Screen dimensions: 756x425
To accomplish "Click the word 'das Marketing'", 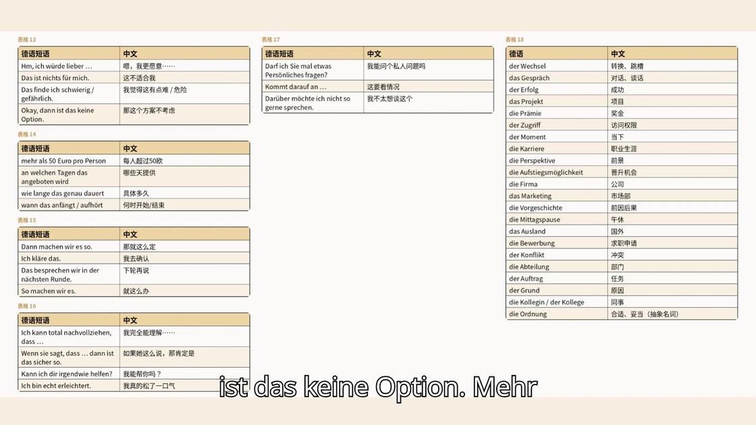I will [530, 196].
